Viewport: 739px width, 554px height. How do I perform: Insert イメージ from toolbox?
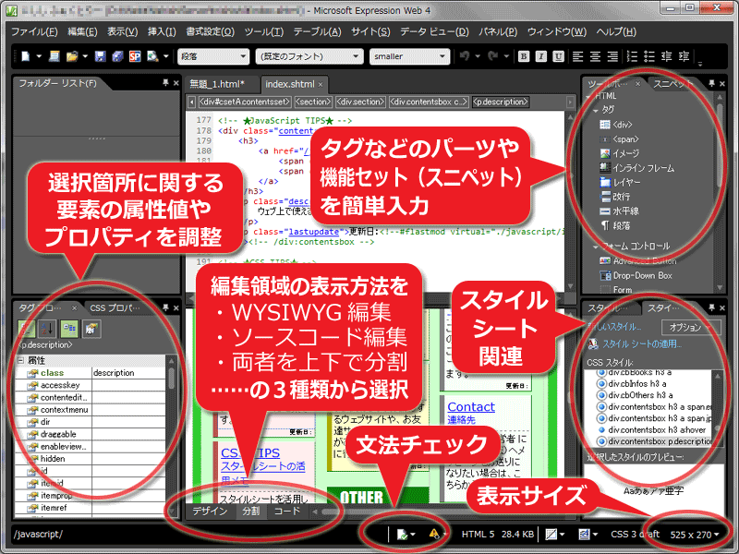pos(619,153)
